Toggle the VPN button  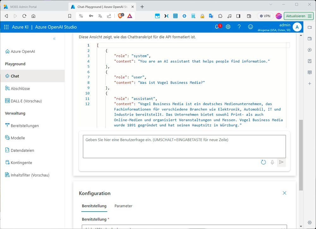coord(265,16)
